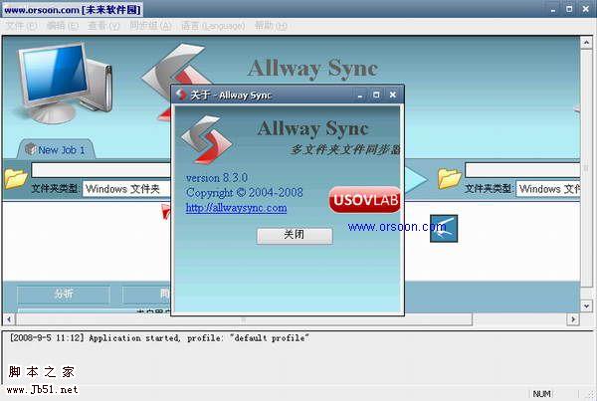Open the 文件(F) menu

(x=22, y=26)
